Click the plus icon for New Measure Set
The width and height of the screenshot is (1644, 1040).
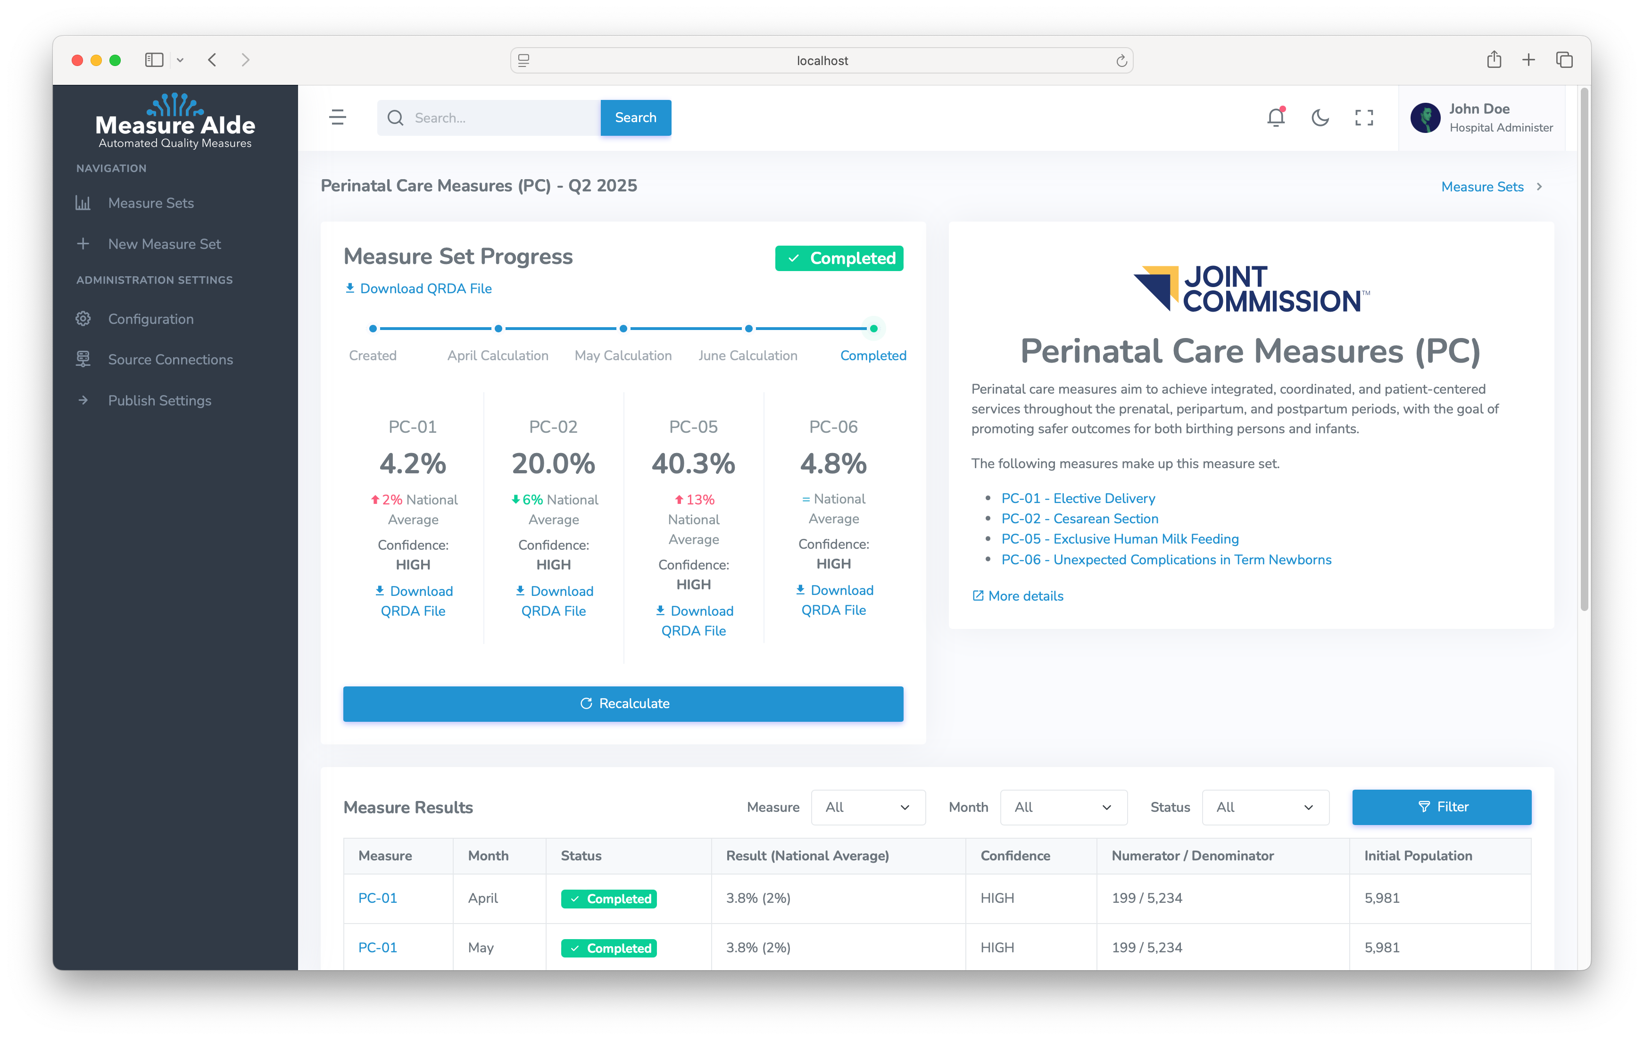point(83,244)
